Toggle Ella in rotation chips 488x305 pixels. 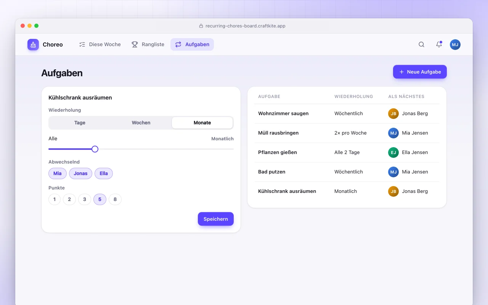point(104,173)
